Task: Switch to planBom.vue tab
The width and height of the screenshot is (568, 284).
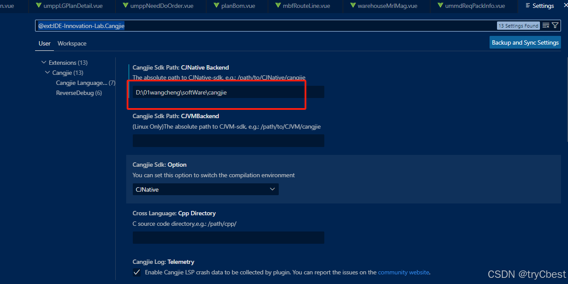Action: [234, 6]
